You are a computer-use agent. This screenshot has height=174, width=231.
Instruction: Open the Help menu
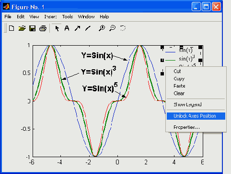coord(104,17)
